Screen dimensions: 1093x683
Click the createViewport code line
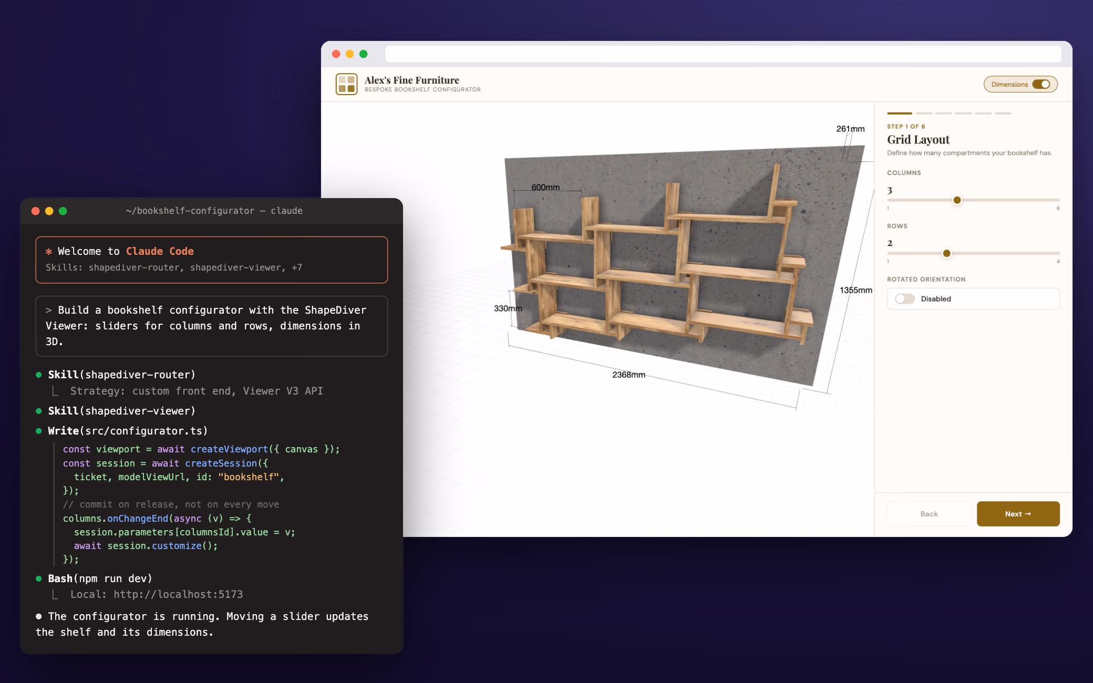pos(201,449)
